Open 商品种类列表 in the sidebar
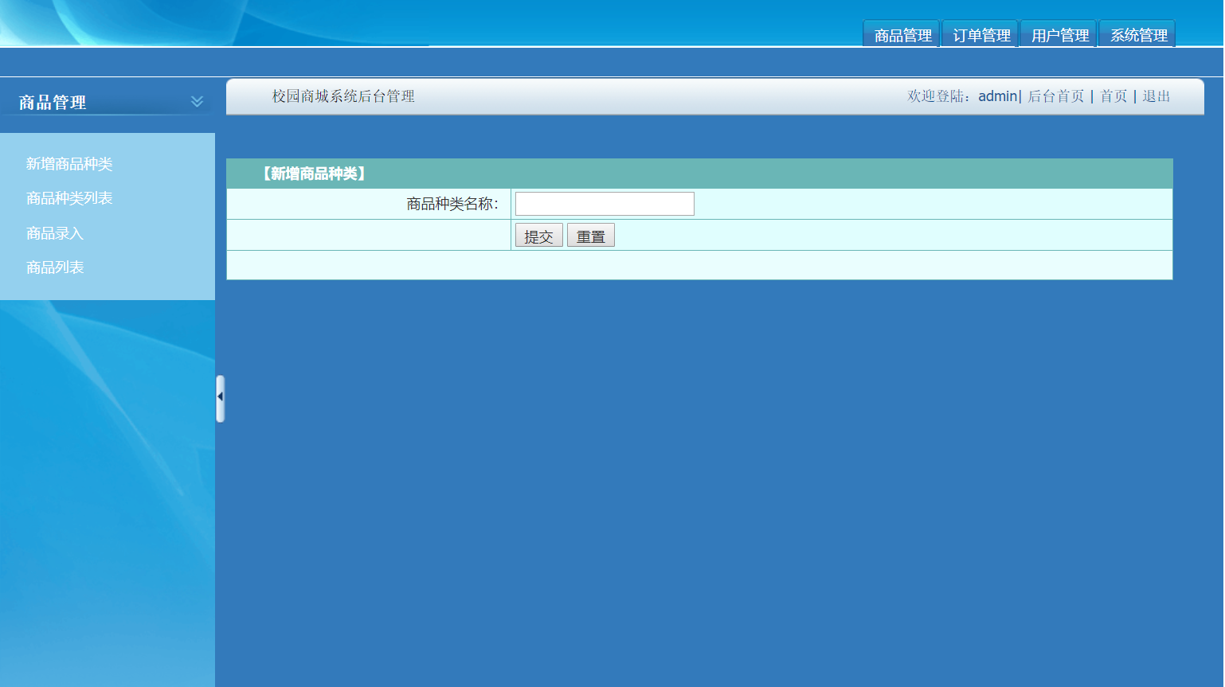1225x687 pixels. (69, 198)
